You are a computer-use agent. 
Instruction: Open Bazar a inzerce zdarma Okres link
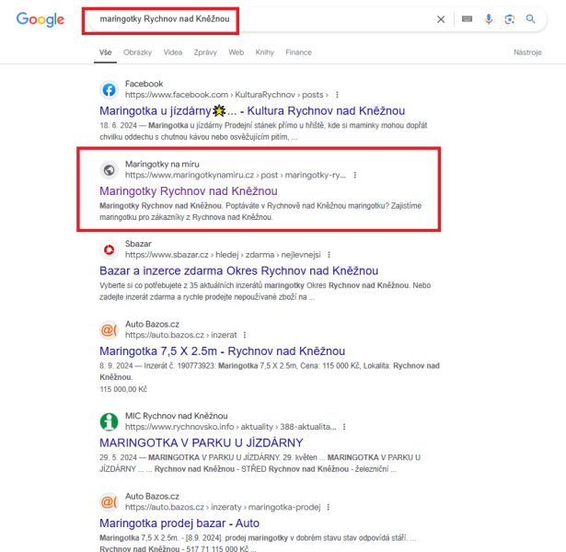point(239,270)
